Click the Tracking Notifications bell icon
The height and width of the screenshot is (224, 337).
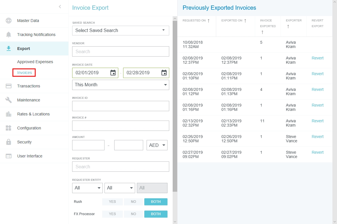click(9, 35)
